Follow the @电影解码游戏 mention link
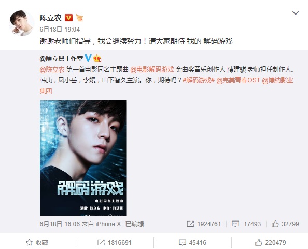This screenshot has height=249, width=308. coord(152,70)
